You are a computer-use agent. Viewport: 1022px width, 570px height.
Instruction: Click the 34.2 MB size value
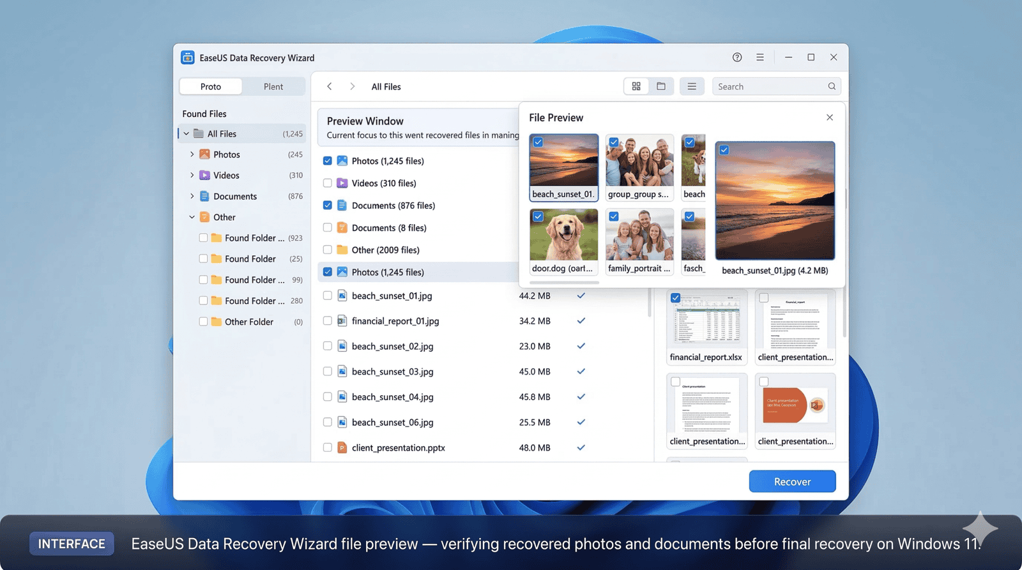(535, 321)
